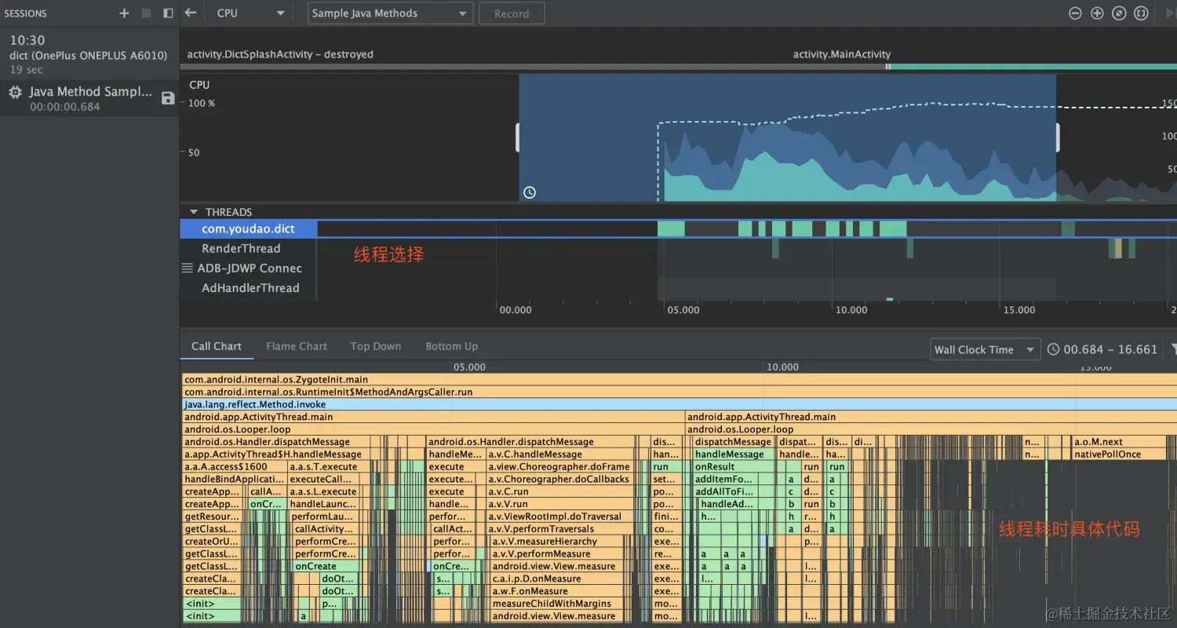Open the CPU profiler dropdown
Screen dimensions: 1177x628
tap(250, 13)
